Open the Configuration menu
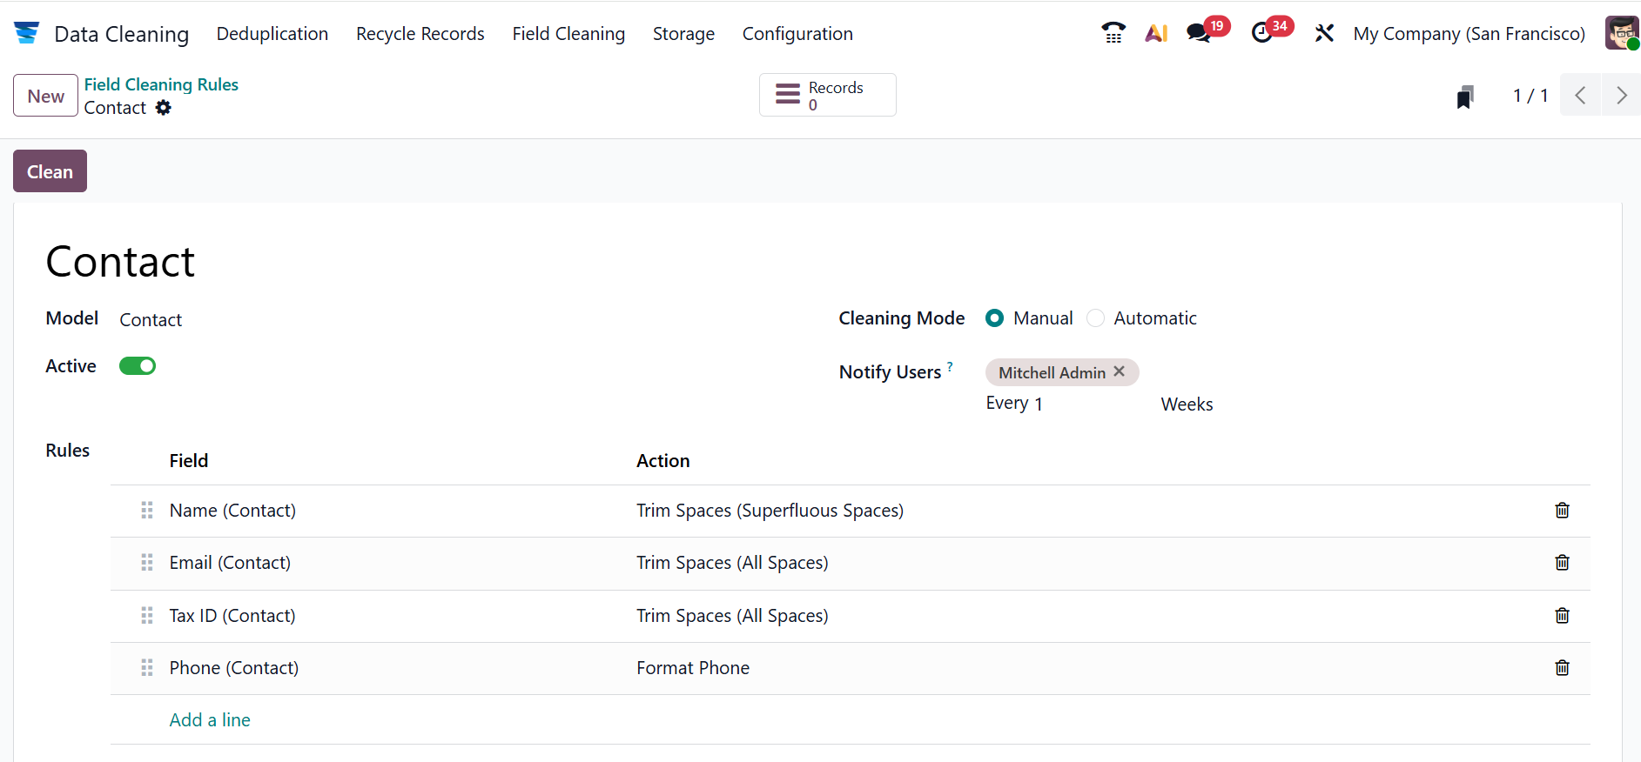Image resolution: width=1641 pixels, height=762 pixels. pos(797,34)
